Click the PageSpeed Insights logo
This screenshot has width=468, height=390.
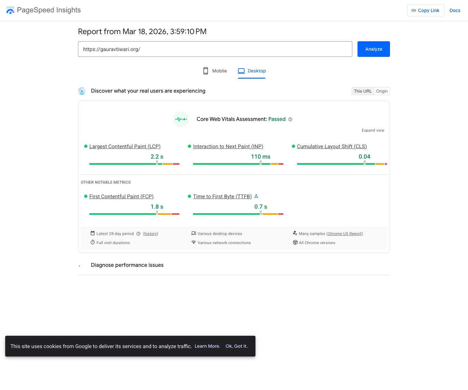10,10
